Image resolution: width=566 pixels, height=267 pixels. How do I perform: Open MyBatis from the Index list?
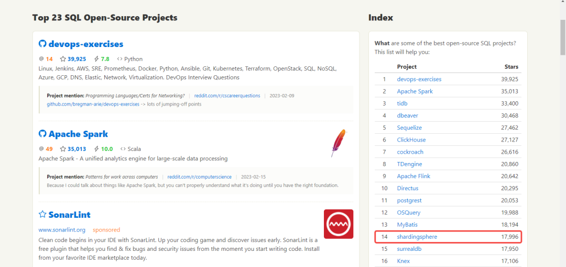(407, 225)
